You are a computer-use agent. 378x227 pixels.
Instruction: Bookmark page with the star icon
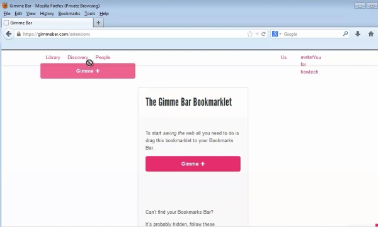(249, 34)
